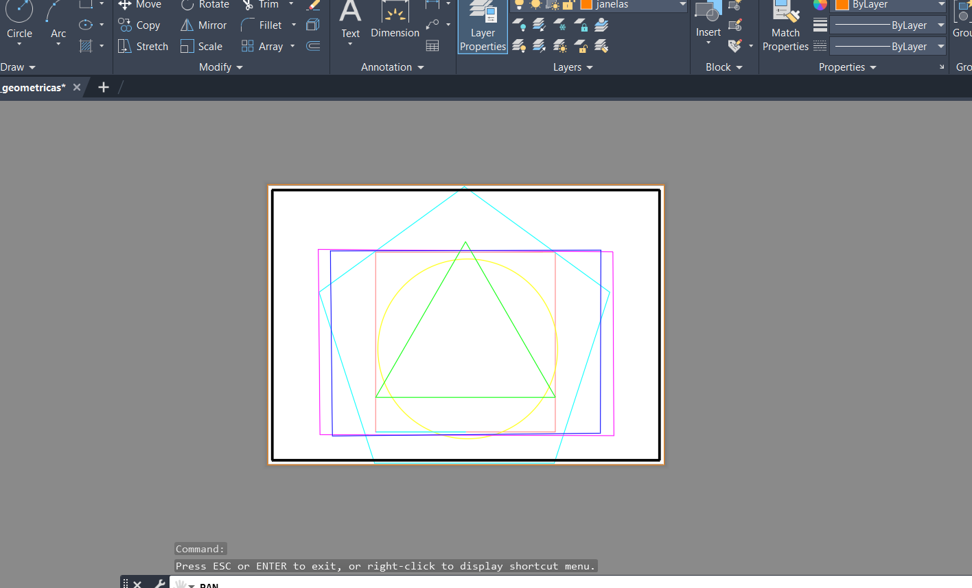Switch to the geometricas drawing tab
The image size is (972, 588).
click(x=33, y=87)
